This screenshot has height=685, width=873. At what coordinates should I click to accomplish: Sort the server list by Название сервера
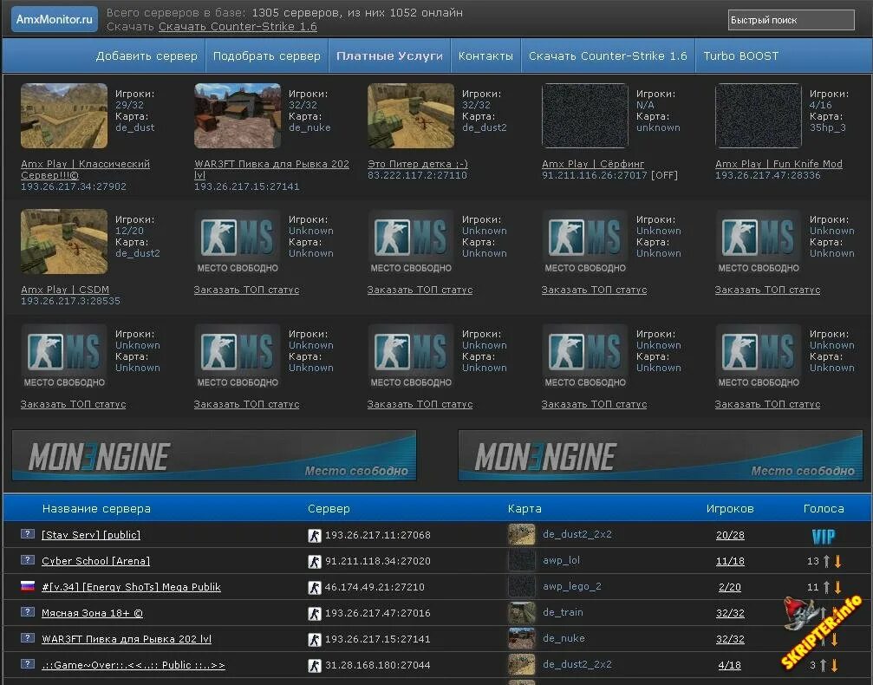[x=96, y=508]
